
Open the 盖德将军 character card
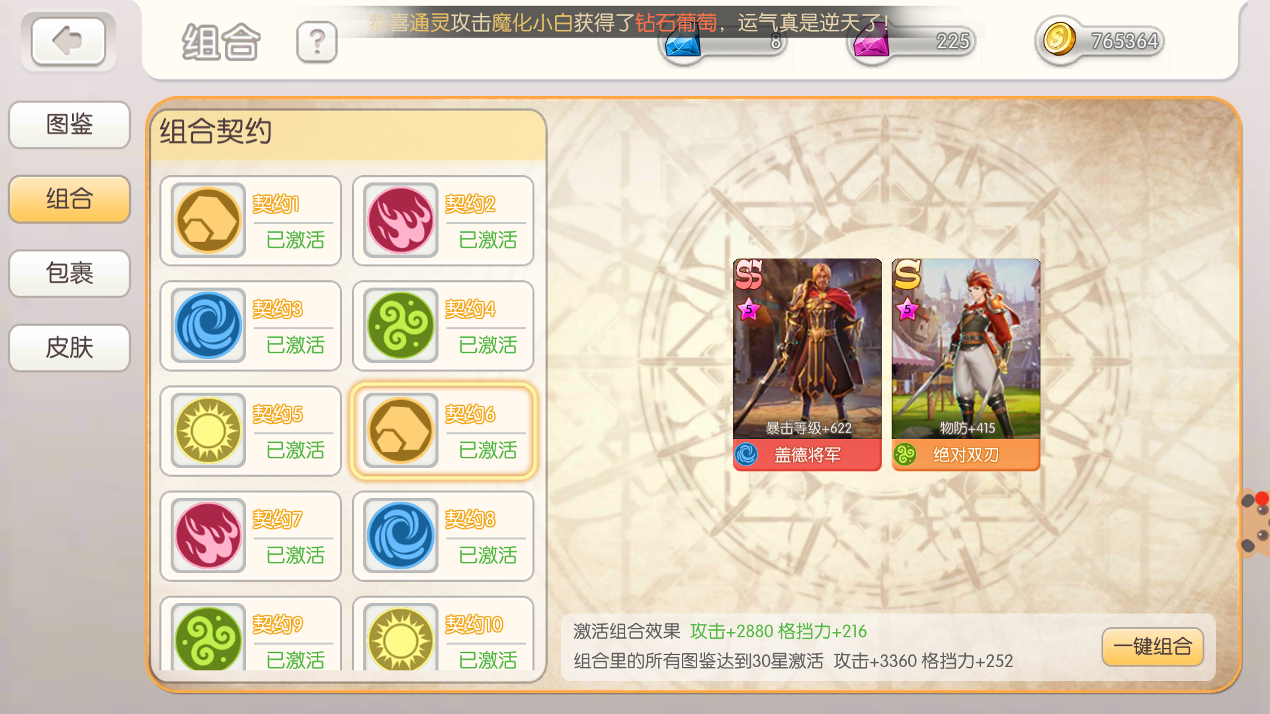[807, 364]
